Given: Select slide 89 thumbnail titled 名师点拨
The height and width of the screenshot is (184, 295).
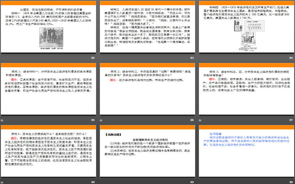Looking at the screenshot, I should point(147,152).
